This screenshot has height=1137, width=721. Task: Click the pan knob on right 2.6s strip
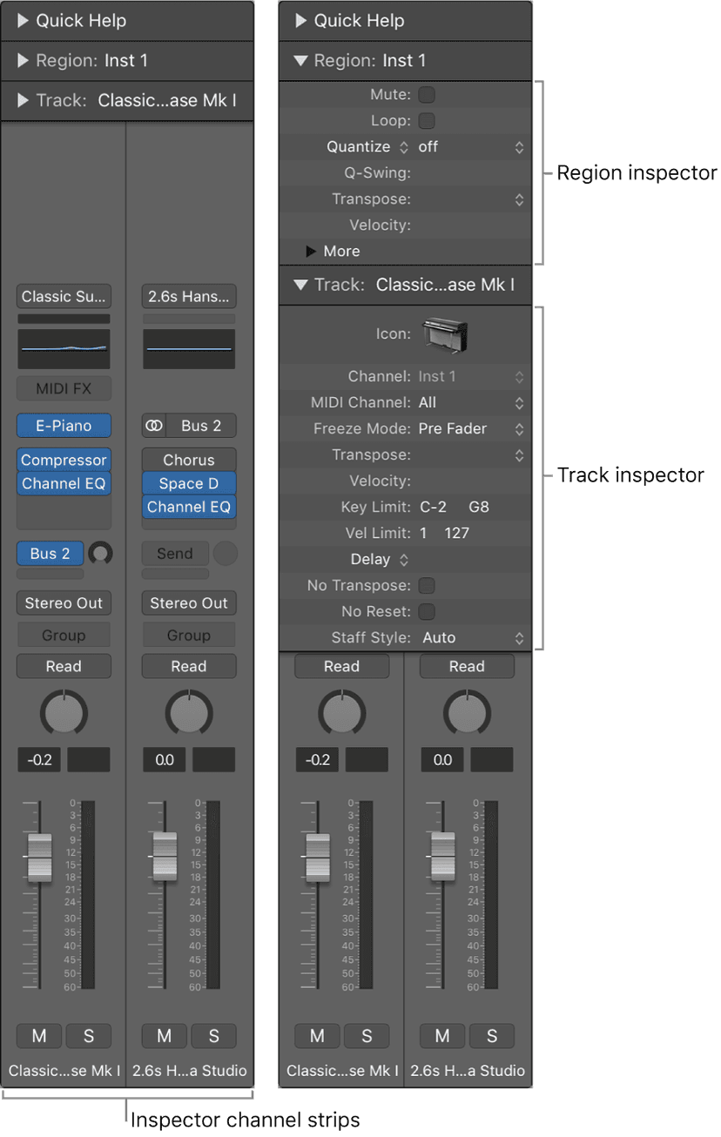click(x=467, y=712)
